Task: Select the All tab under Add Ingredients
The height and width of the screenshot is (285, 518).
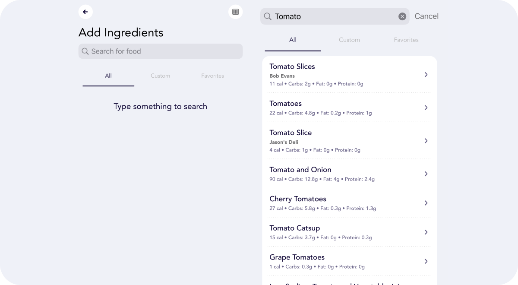Action: point(108,76)
